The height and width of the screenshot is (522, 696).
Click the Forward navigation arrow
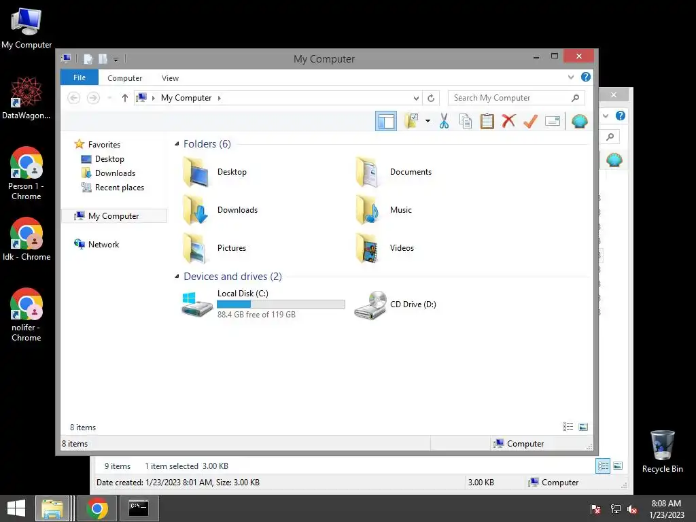pyautogui.click(x=93, y=98)
